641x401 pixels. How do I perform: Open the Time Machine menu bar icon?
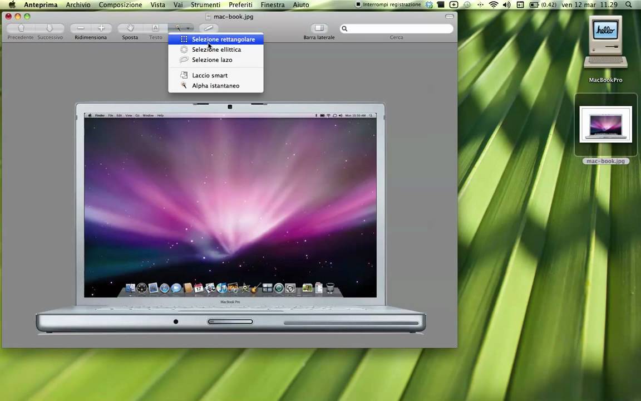coord(467,5)
